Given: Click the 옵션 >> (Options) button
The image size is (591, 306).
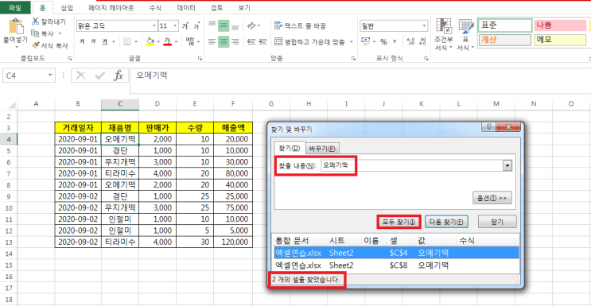Looking at the screenshot, I should coord(492,198).
